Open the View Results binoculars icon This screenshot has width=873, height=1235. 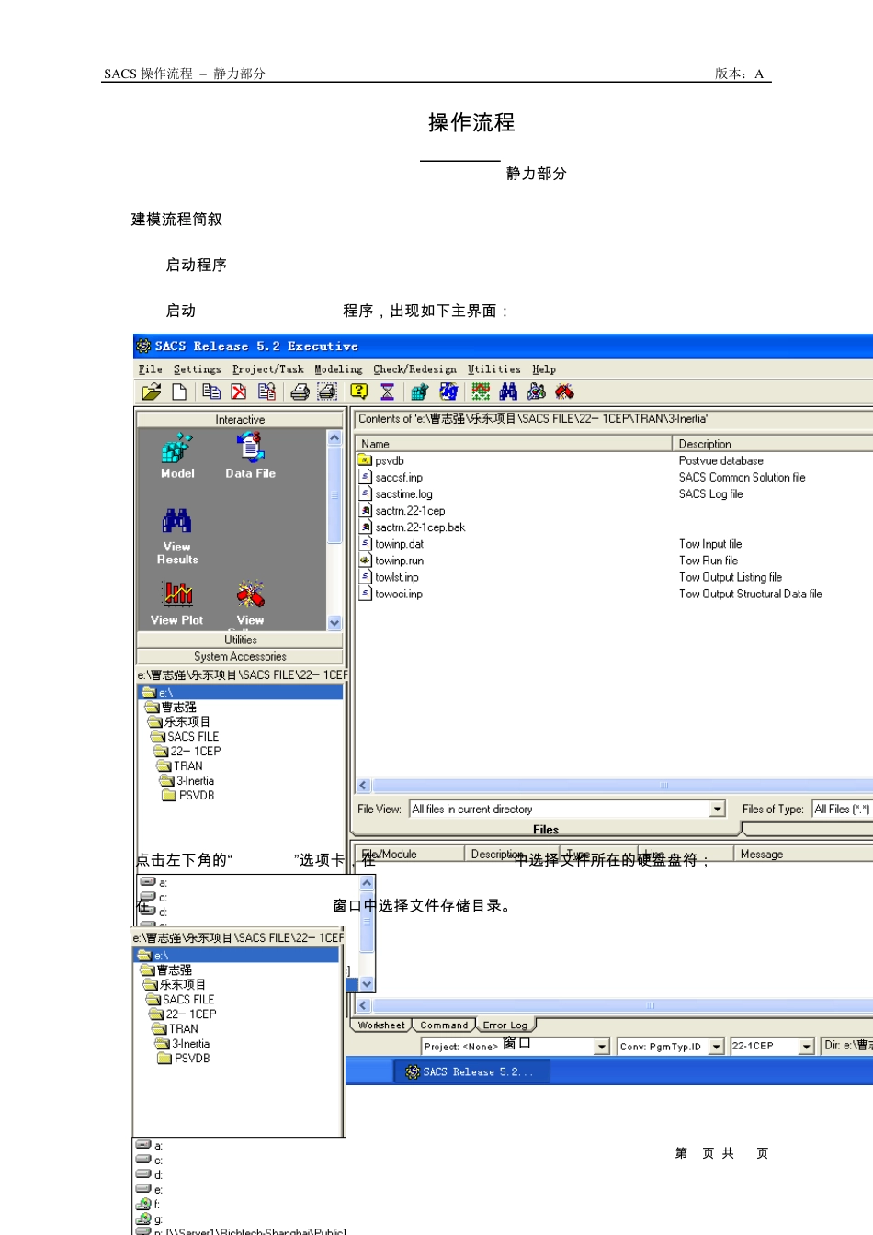point(177,537)
